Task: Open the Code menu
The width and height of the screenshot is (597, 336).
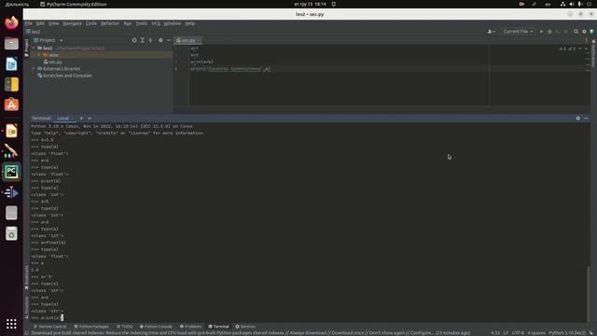Action: [x=91, y=23]
